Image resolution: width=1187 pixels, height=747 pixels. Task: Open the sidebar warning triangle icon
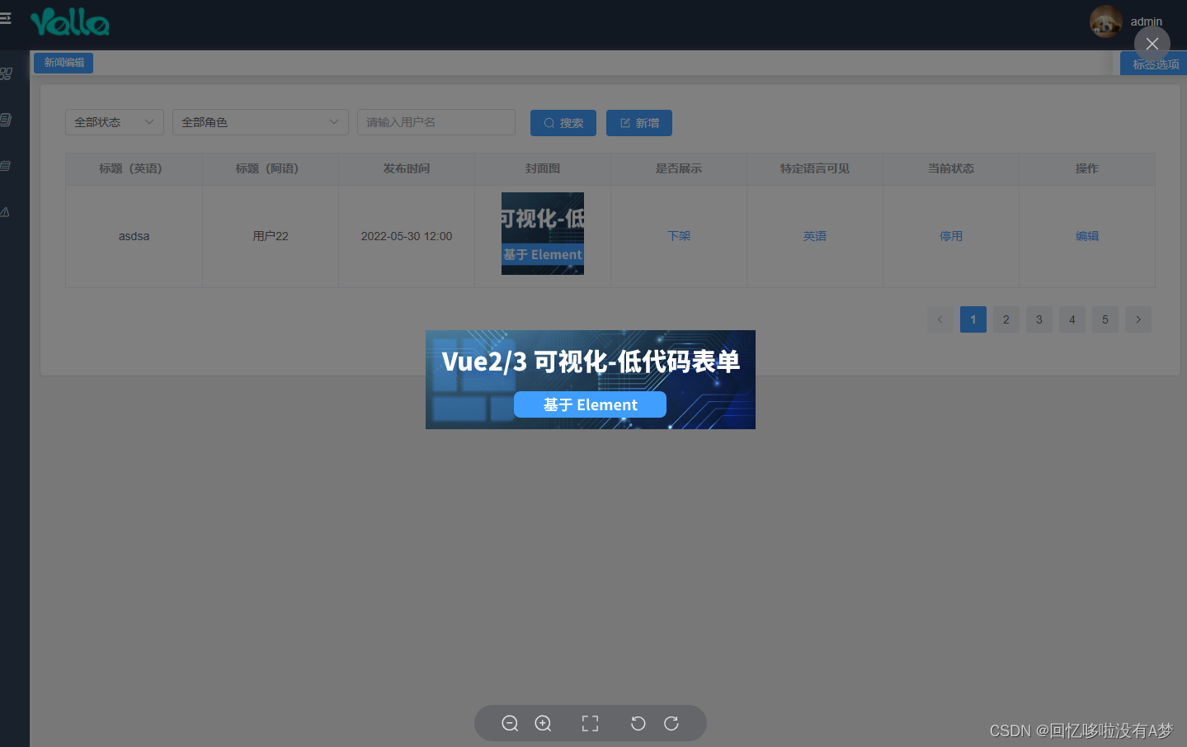point(6,212)
